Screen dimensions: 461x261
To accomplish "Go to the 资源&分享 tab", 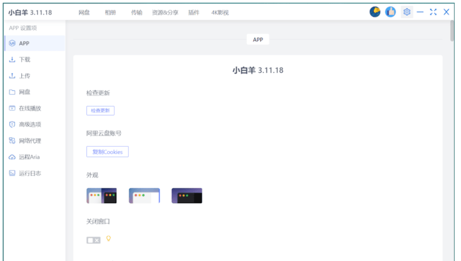I will pyautogui.click(x=165, y=12).
